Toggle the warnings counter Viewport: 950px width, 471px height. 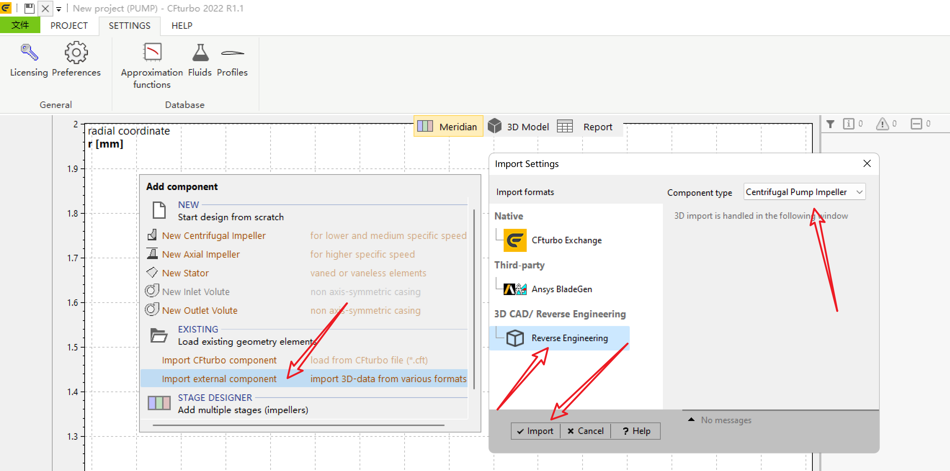(x=886, y=124)
